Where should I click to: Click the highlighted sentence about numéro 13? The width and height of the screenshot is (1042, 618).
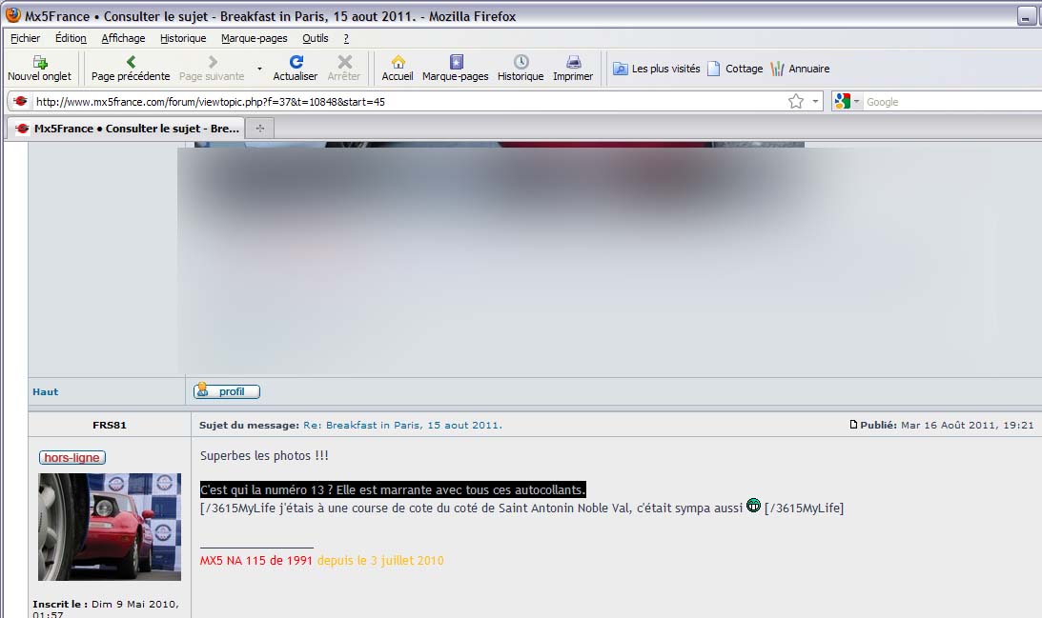point(393,489)
